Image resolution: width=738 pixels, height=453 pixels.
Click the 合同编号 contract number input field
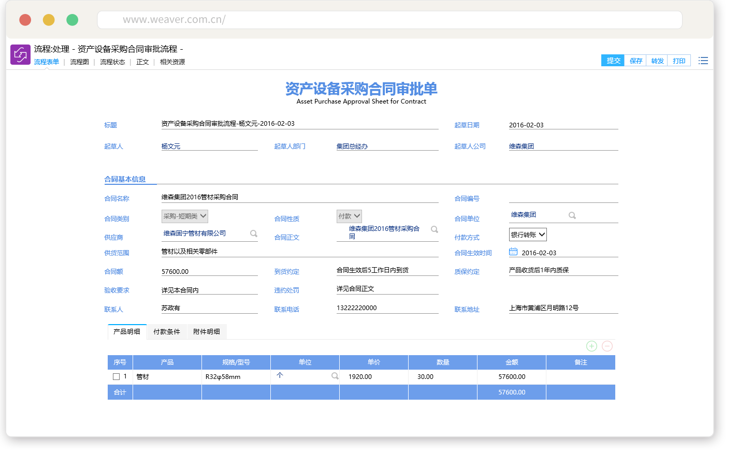pyautogui.click(x=563, y=198)
